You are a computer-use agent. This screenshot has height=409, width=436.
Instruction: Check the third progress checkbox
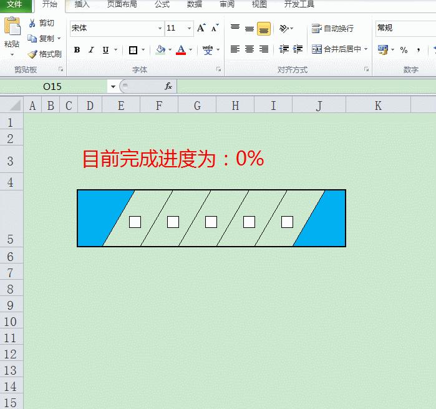tap(211, 222)
